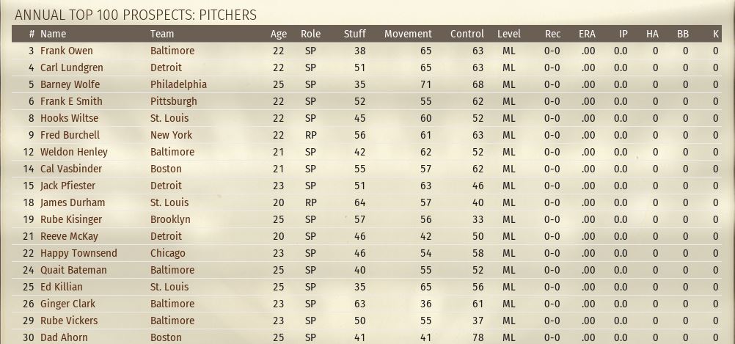
Task: Select Philadelphia team link for Barney Wolfe
Action: point(178,84)
